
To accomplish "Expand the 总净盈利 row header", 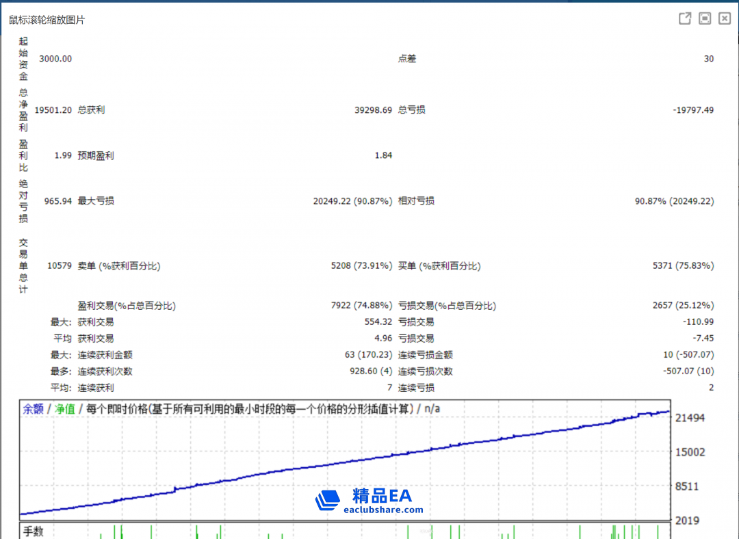I will click(23, 109).
